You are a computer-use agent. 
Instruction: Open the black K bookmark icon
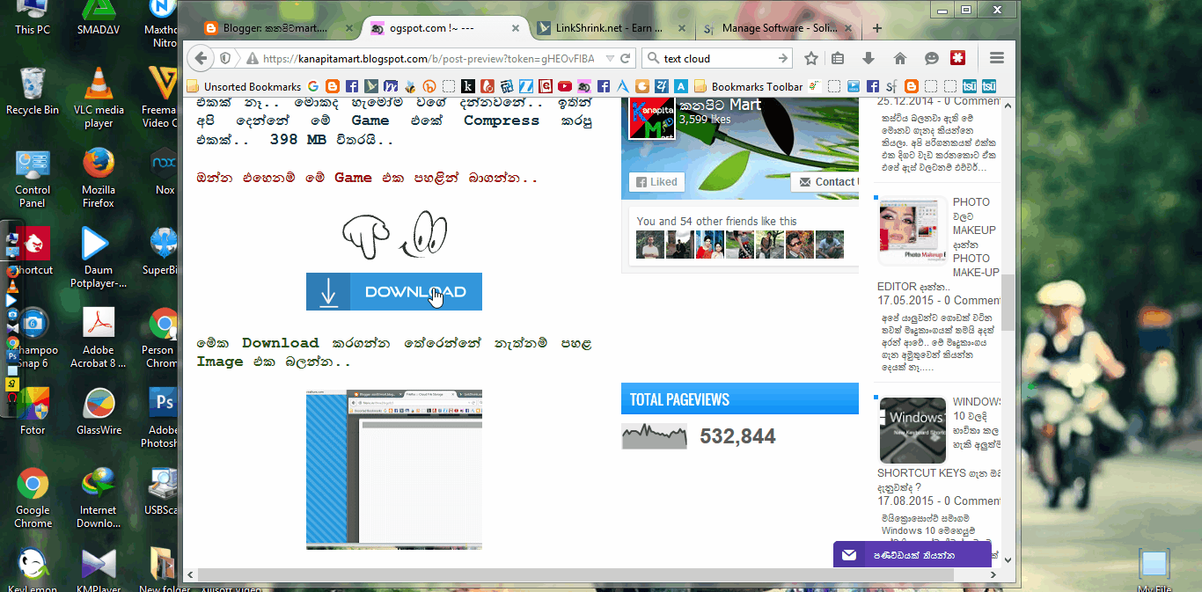(468, 86)
